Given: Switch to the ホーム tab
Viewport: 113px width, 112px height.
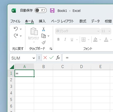Looking at the screenshot, I should click(29, 21).
